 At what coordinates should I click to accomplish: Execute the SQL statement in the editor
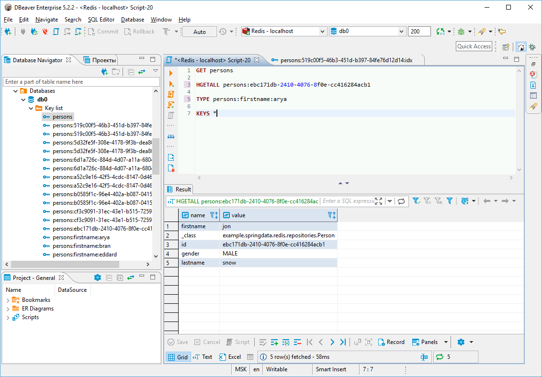coord(170,73)
